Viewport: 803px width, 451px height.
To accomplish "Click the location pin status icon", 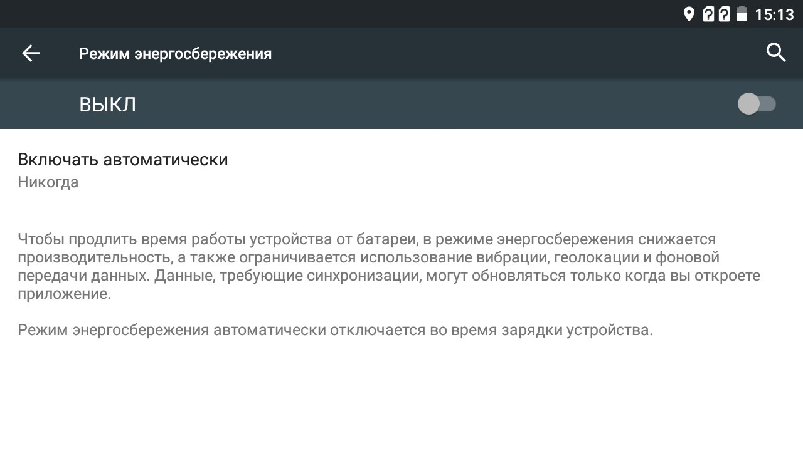I will pyautogui.click(x=689, y=14).
